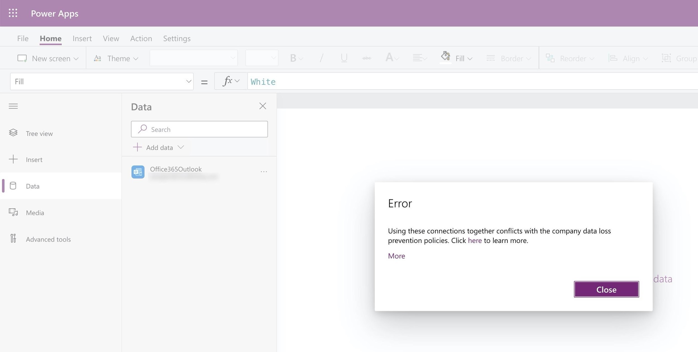Open the font family dropdown
698x352 pixels.
tap(193, 58)
